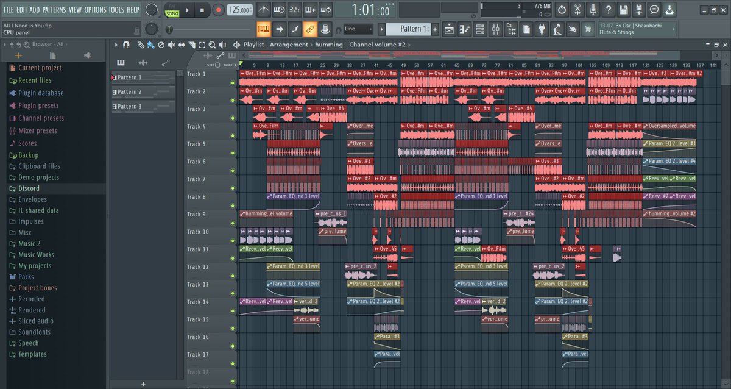Click the microphone one-click recording icon
731x389 pixels.
tap(593, 10)
